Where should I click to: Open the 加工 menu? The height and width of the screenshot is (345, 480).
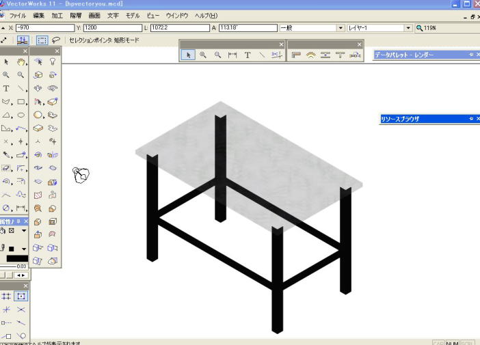coord(57,16)
